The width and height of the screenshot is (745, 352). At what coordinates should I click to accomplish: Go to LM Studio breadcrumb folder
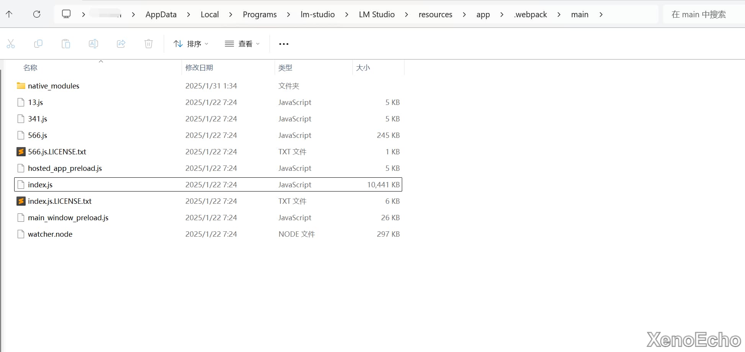(377, 15)
